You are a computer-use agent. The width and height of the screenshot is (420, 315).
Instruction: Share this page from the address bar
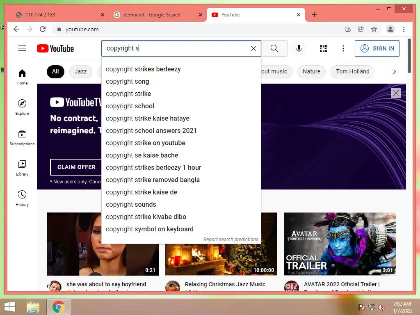361,29
